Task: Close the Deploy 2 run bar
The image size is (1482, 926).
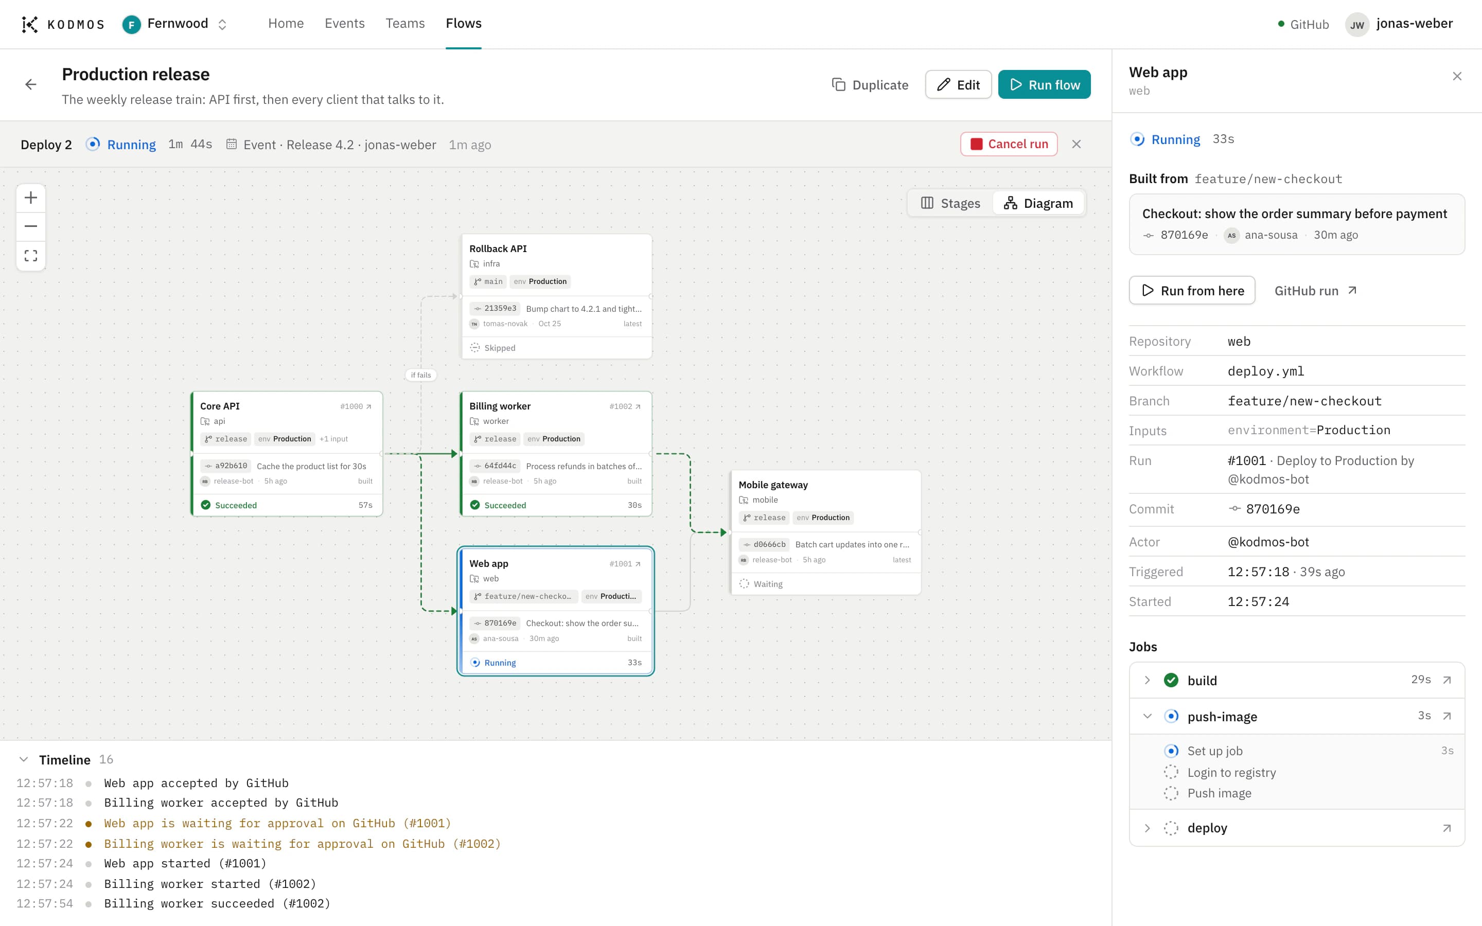Action: [1076, 144]
